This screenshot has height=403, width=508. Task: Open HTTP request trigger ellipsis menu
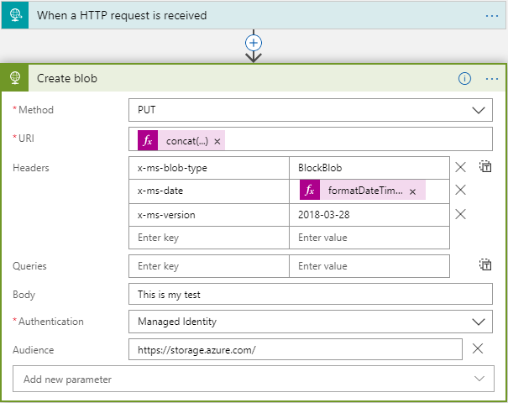[492, 15]
